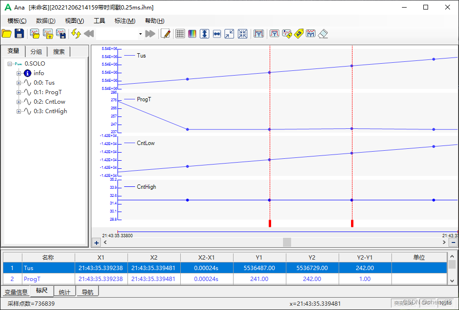459x310 pixels.
Task: Expand the 0:3: CntHigh node
Action: pyautogui.click(x=19, y=111)
